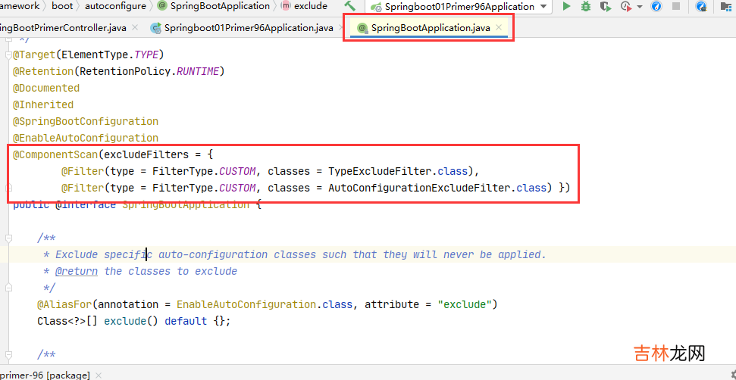Viewport: 736px width, 380px height.
Task: Click the autoconfigure breadcrumb
Action: pyautogui.click(x=115, y=5)
